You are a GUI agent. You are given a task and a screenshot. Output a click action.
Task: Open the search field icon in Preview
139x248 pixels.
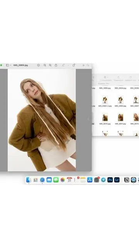pos(88,65)
